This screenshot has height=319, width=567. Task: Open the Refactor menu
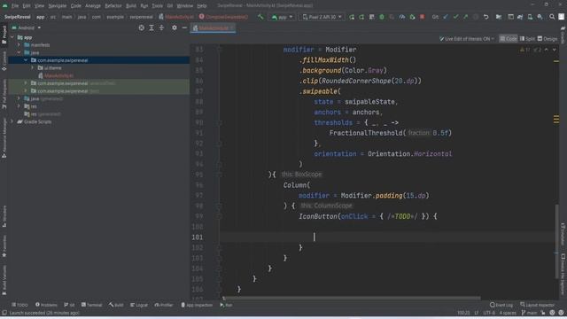(x=113, y=5)
